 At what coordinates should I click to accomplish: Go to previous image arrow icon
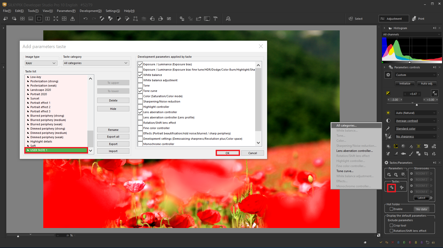[6, 19]
